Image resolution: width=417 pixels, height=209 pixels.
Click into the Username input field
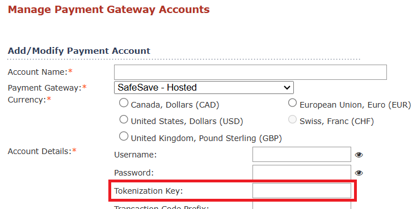click(302, 154)
